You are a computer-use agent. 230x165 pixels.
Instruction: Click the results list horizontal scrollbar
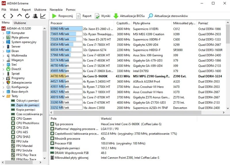(127, 112)
